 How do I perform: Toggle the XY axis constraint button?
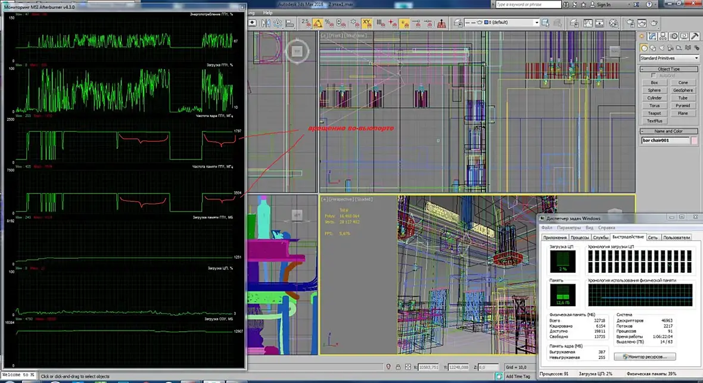coord(367,23)
